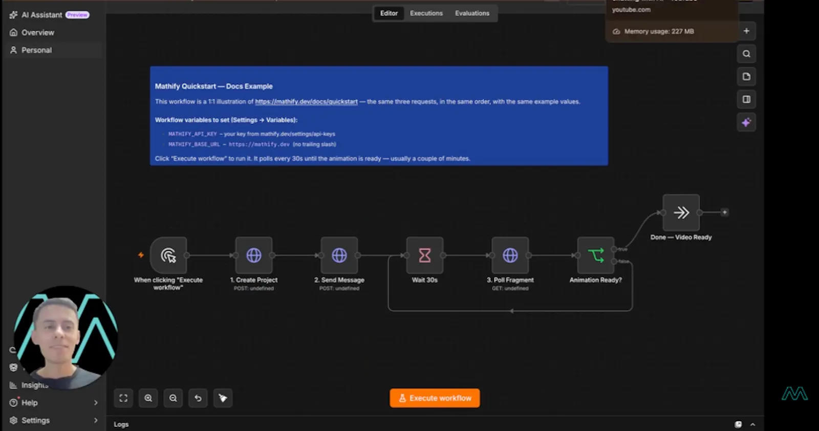Expand the Settings menu chevron
This screenshot has height=431, width=819.
click(x=96, y=420)
